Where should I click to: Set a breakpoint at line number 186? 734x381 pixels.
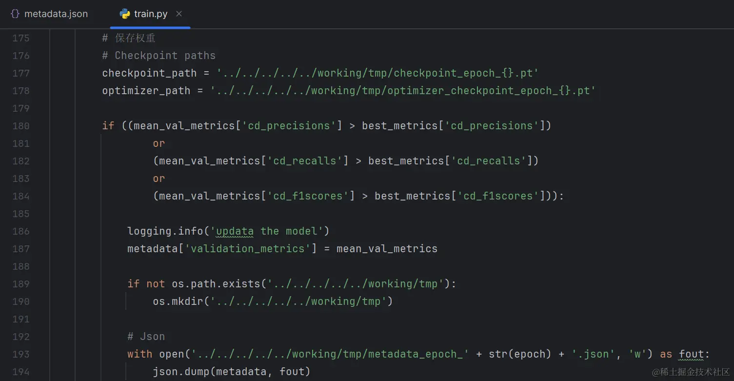point(21,231)
